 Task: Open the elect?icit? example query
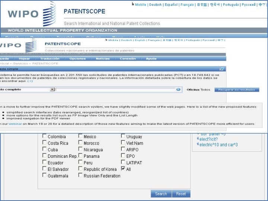point(208,139)
